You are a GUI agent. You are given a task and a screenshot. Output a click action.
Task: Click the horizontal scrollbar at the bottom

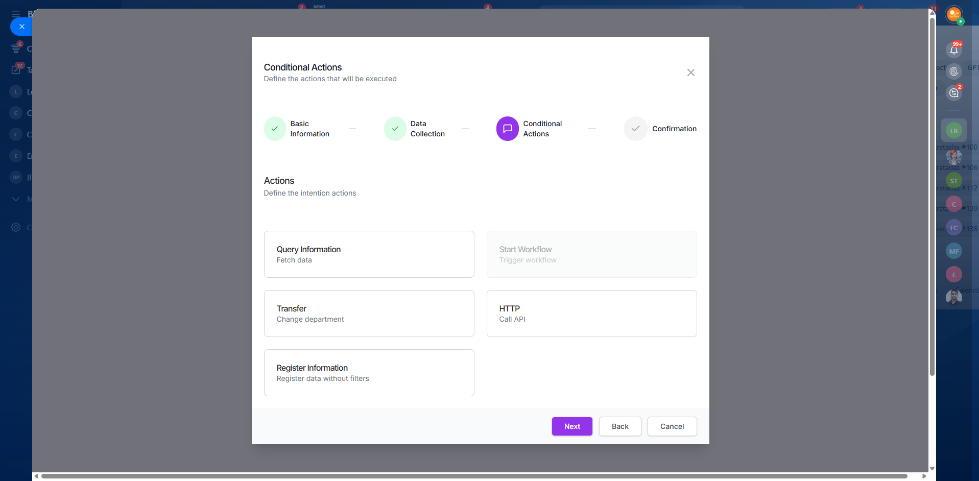(x=474, y=476)
